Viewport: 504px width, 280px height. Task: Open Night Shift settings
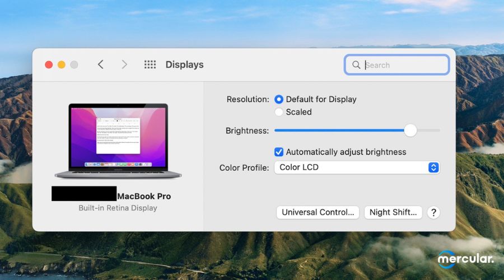tap(393, 212)
